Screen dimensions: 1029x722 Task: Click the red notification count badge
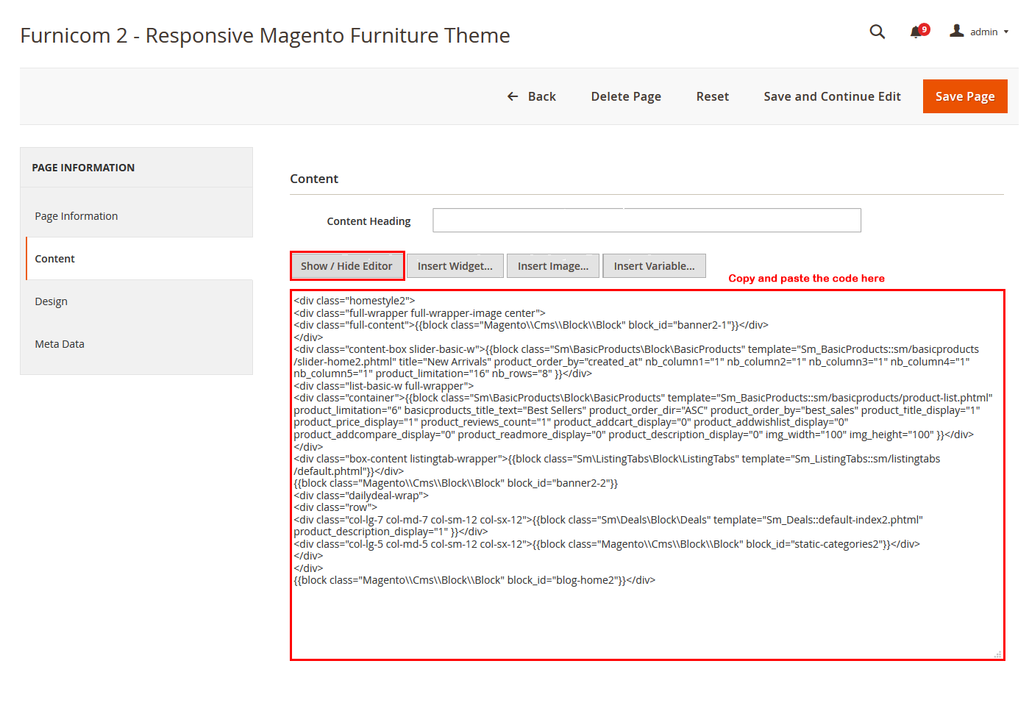(925, 29)
